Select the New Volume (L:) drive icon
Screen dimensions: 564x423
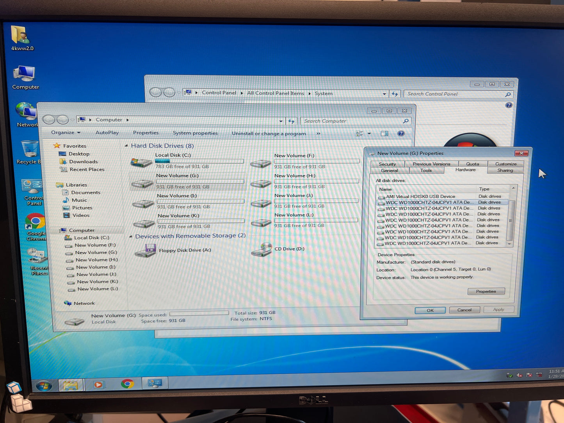pos(261,223)
